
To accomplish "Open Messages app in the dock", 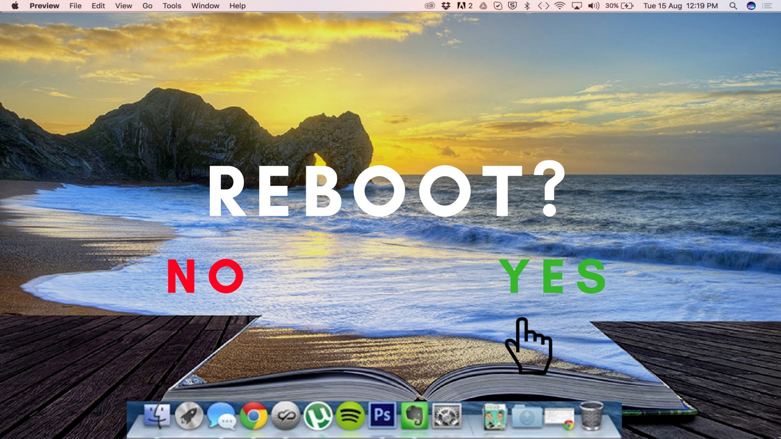I will click(x=221, y=416).
